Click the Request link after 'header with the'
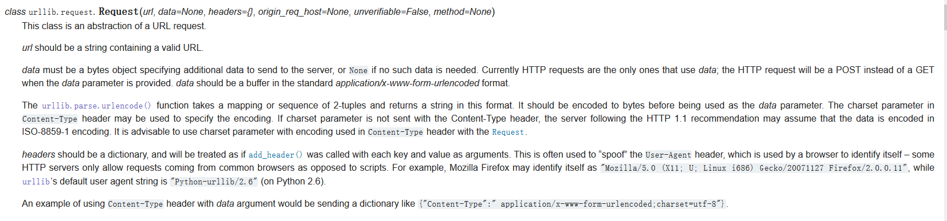 click(508, 132)
